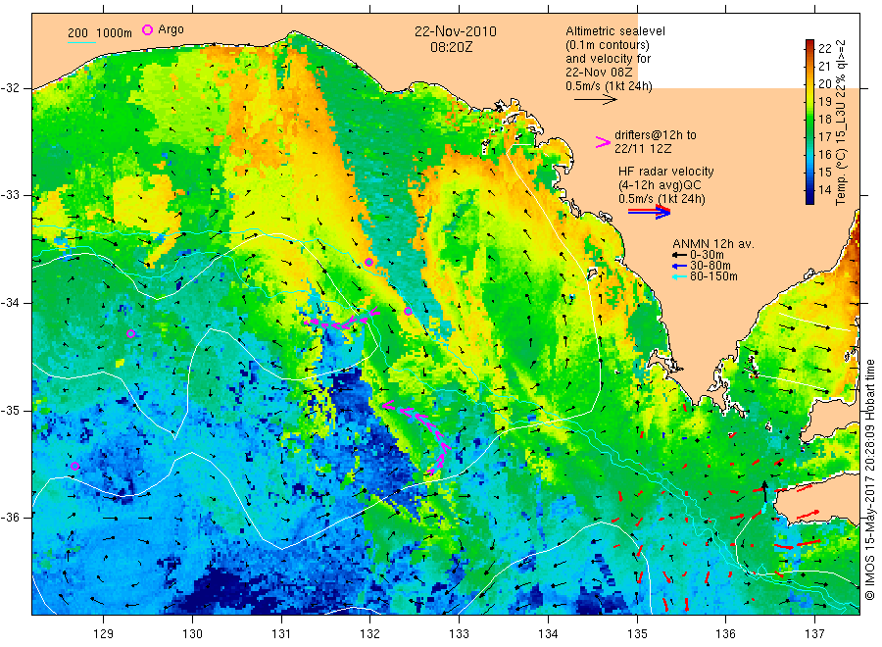
Task: Click the ANMN 12h av. legend heading
Action: [713, 244]
